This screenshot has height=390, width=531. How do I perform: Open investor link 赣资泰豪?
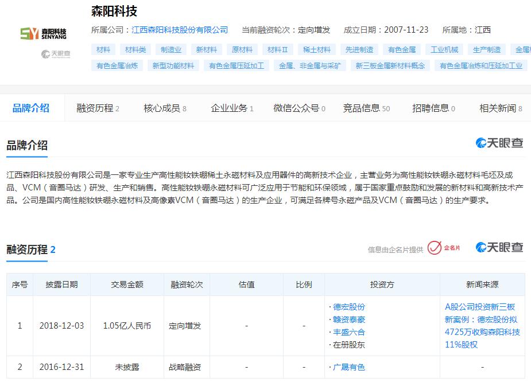click(x=349, y=319)
